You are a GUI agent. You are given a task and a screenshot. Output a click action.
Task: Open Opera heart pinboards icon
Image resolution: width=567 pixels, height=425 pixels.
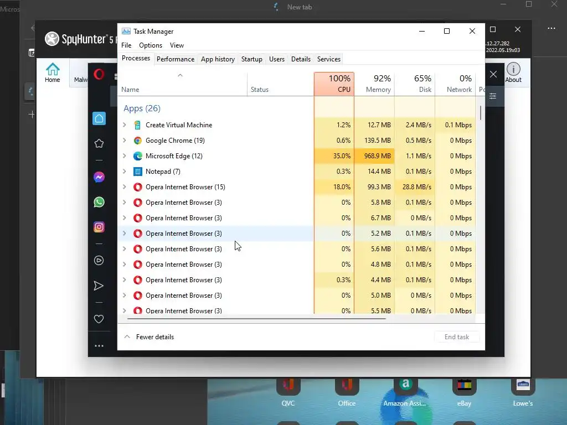pyautogui.click(x=99, y=319)
